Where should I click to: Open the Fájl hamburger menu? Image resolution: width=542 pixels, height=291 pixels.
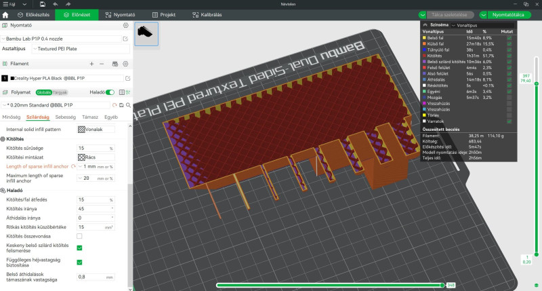coord(9,4)
